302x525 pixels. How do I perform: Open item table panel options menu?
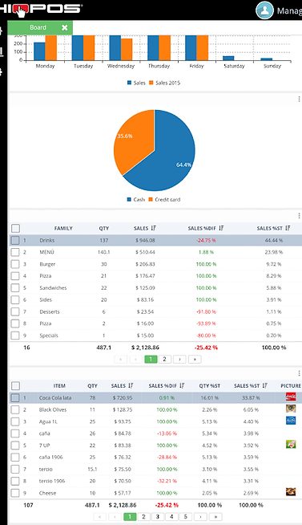point(299,373)
